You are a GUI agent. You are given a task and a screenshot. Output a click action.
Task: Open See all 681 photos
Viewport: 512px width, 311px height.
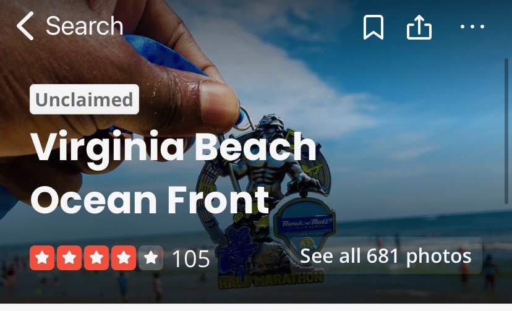(x=386, y=256)
